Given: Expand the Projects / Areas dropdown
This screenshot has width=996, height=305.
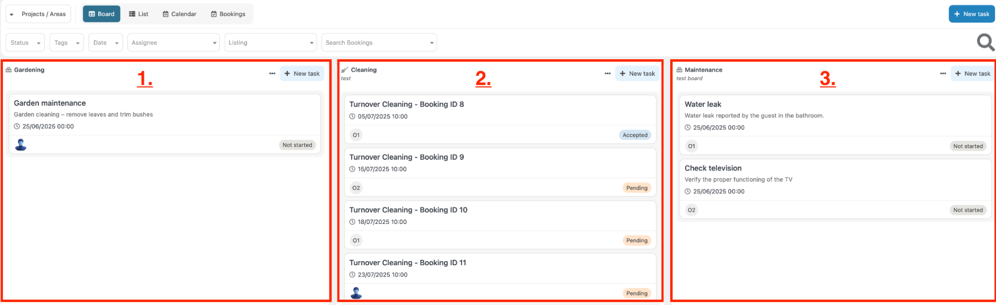Looking at the screenshot, I should tap(38, 14).
